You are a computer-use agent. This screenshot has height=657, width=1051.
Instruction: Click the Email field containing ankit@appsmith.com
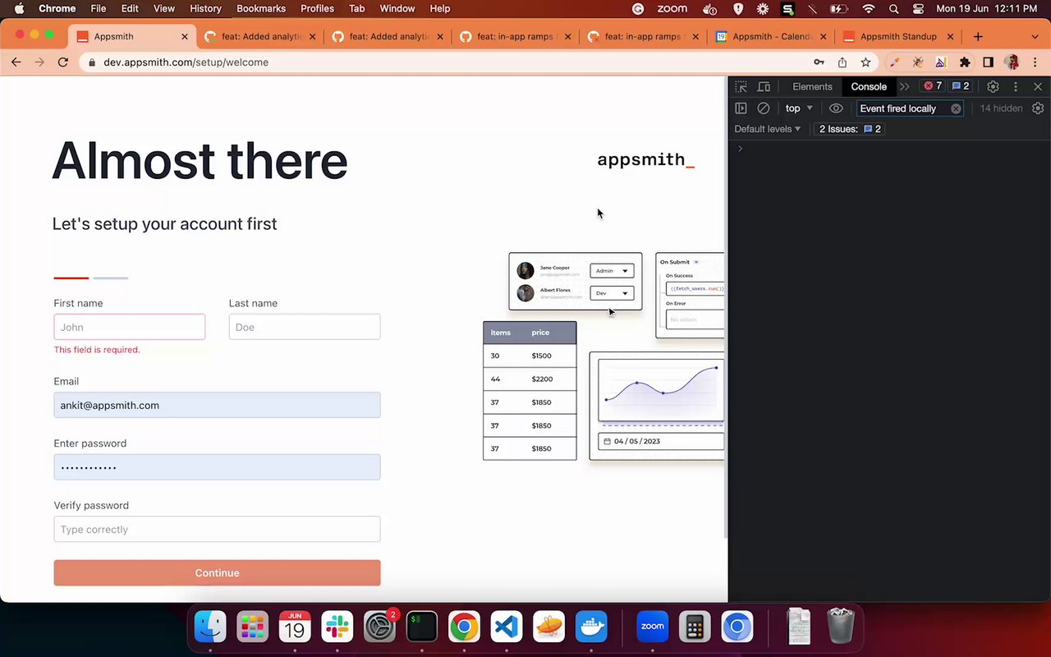point(217,405)
